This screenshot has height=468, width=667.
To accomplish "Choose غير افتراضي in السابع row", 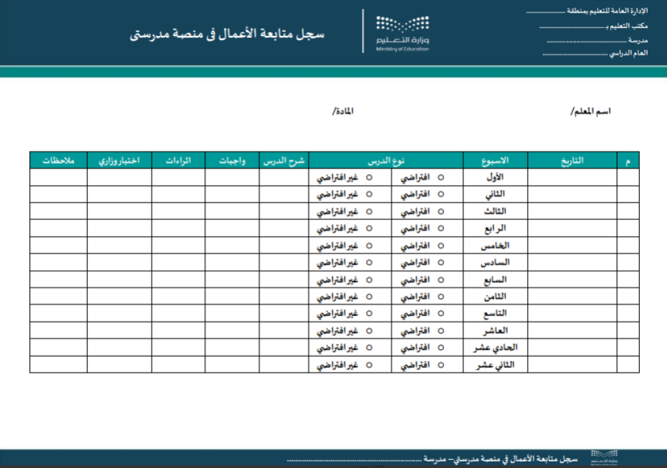I will pos(369,280).
